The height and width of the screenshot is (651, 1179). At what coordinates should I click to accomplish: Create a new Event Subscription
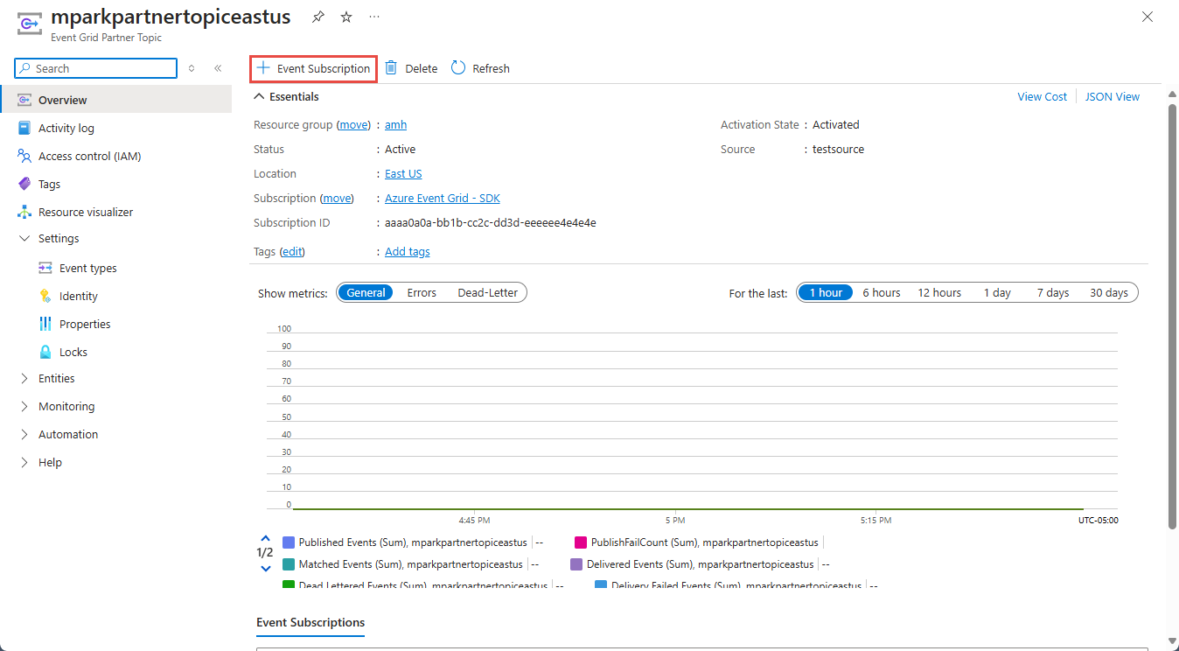pos(312,67)
